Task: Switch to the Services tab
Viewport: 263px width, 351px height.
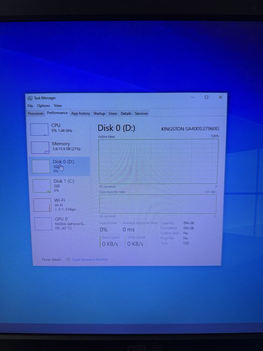Action: 141,113
